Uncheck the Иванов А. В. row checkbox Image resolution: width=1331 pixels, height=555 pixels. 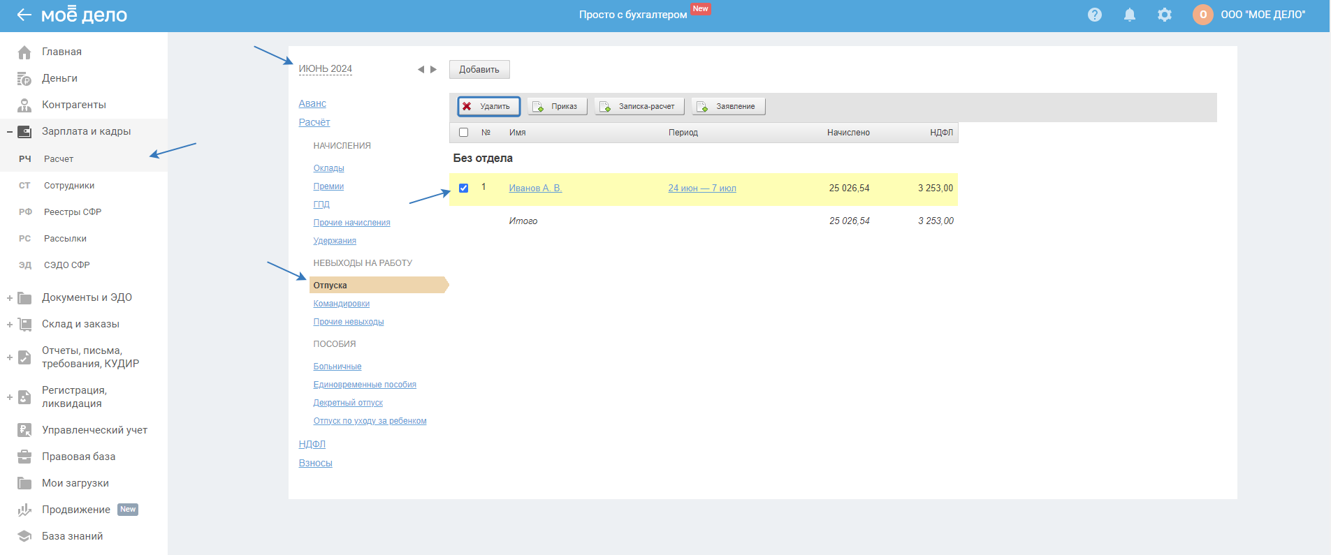pos(463,188)
